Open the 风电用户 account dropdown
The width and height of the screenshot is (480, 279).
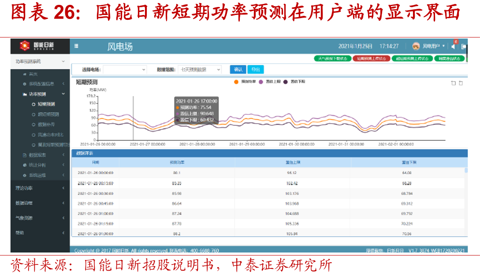pos(433,46)
